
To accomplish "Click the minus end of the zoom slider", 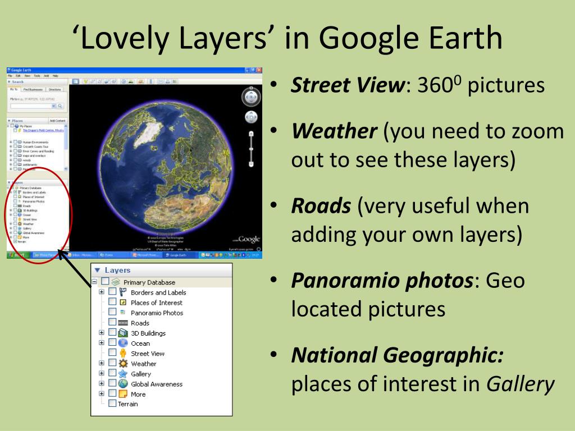I will [x=251, y=163].
